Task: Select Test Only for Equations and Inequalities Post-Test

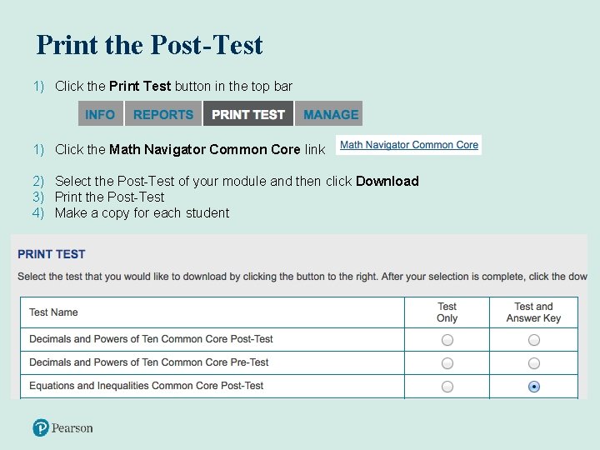Action: tap(447, 387)
